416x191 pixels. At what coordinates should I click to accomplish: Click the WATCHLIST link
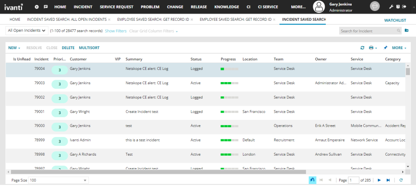[395, 20]
